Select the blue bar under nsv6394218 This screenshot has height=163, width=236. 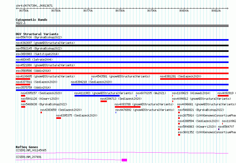(150, 85)
